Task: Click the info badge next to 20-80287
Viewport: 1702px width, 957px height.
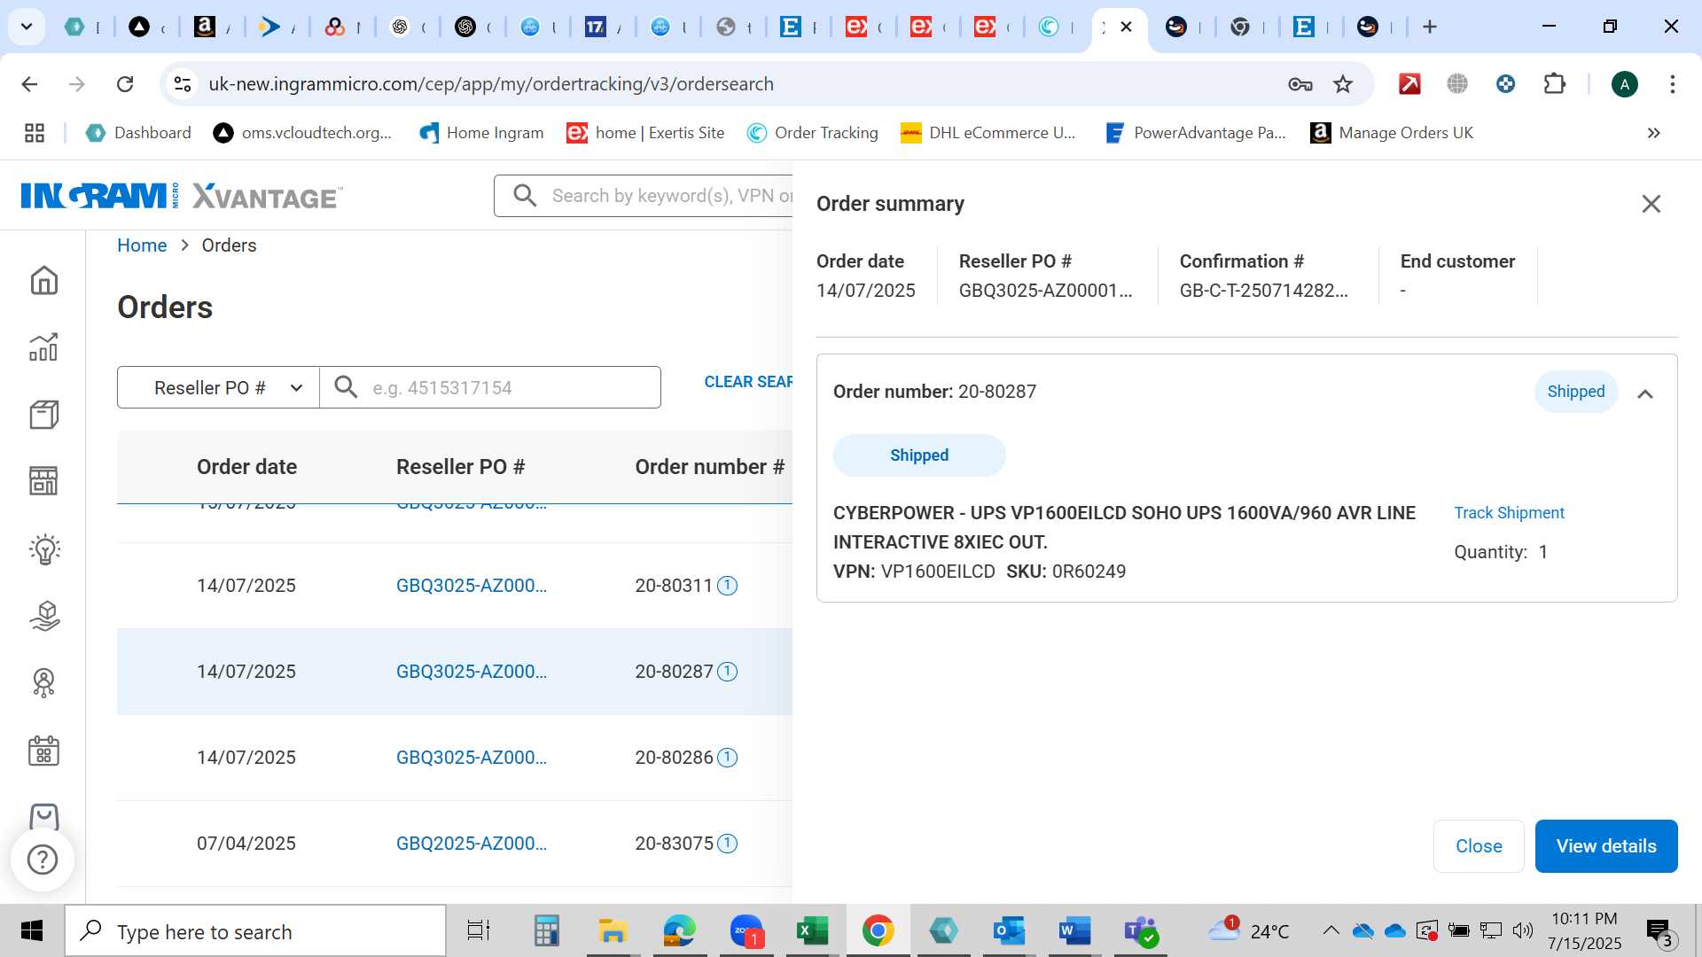Action: (x=727, y=672)
